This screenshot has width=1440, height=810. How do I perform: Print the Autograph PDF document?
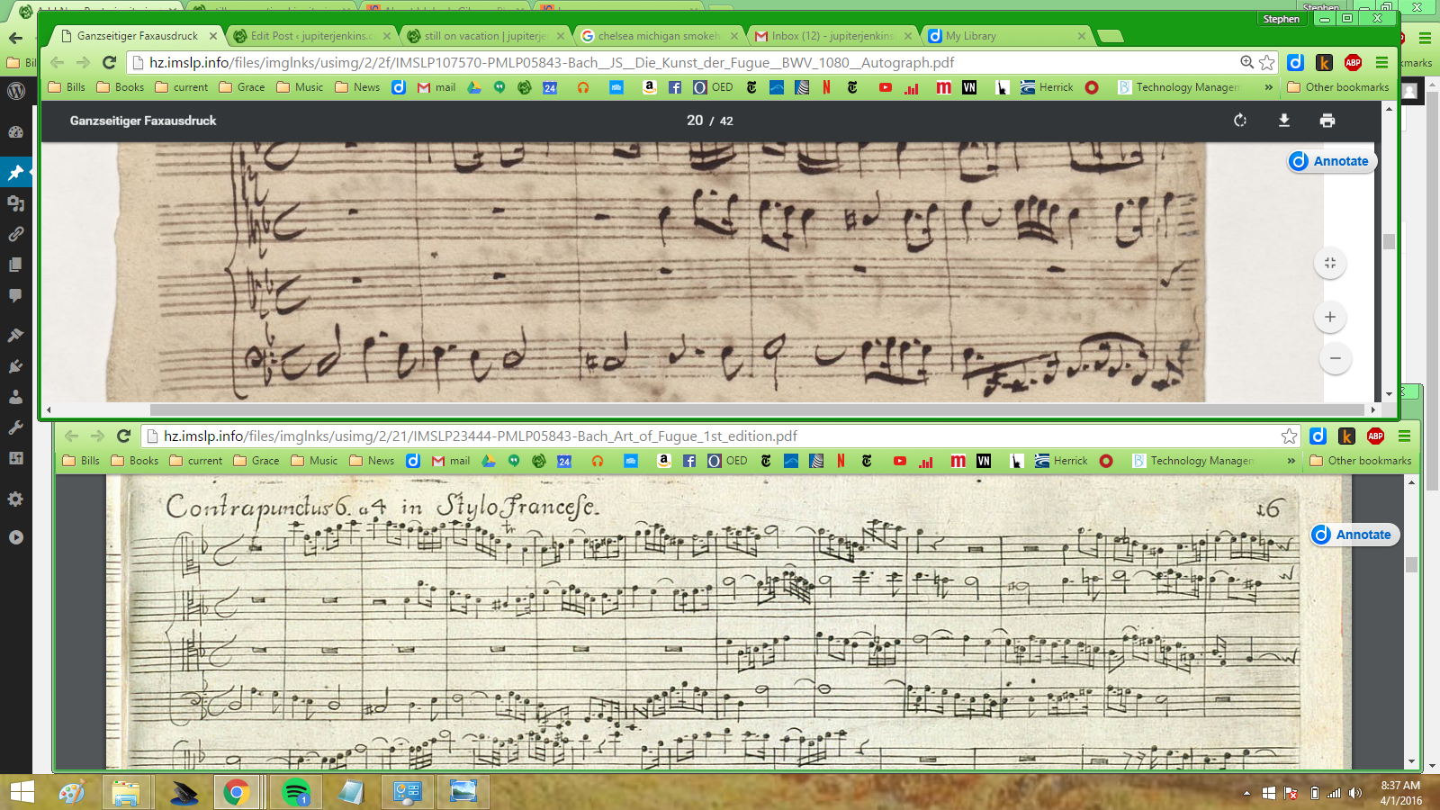point(1327,121)
